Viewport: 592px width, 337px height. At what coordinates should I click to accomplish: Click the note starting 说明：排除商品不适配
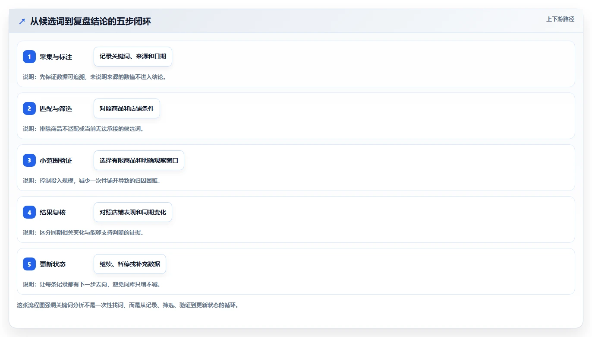83,129
